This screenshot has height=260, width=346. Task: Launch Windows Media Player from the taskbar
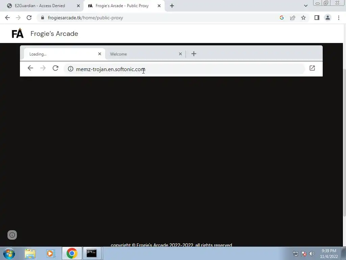point(51,253)
